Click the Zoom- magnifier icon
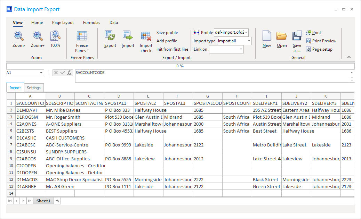 [19, 36]
